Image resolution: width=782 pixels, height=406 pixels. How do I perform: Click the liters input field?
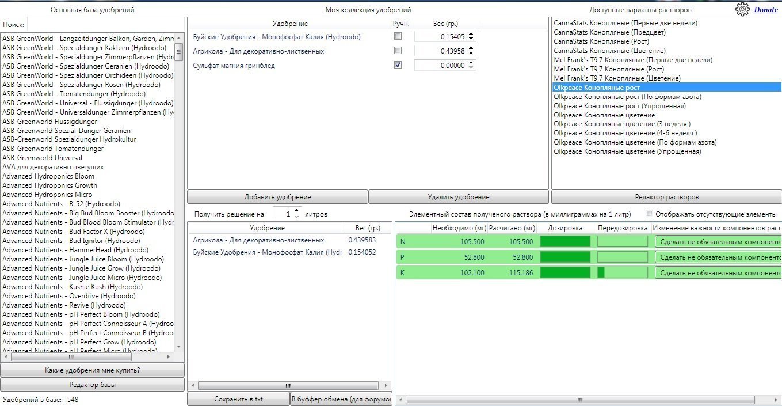coord(283,214)
